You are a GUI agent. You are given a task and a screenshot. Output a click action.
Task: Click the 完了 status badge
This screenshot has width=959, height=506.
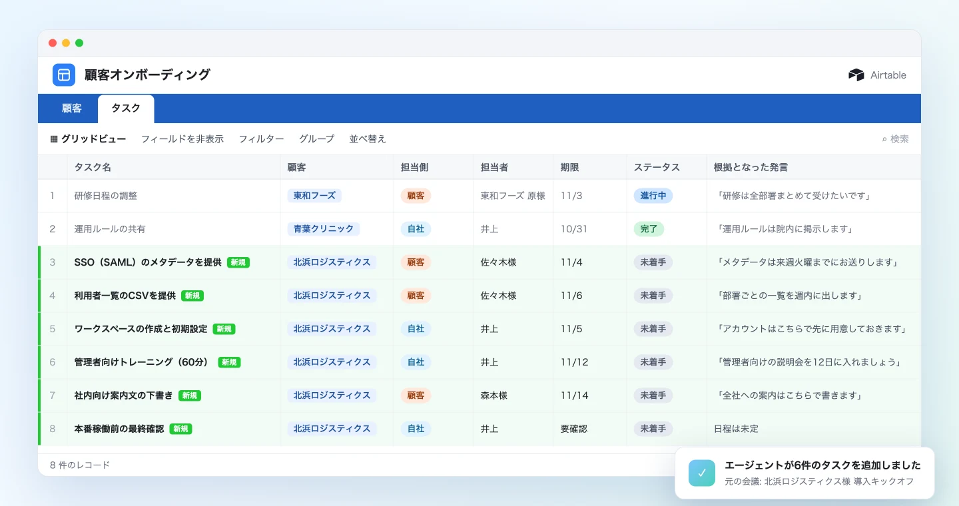tap(649, 229)
